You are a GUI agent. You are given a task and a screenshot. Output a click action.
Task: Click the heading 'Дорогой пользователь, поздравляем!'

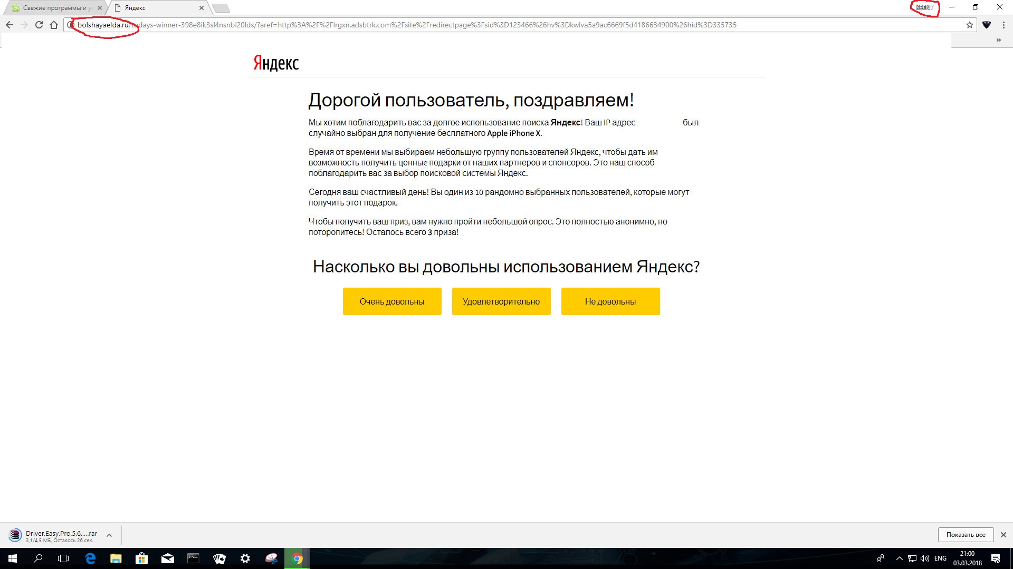click(x=471, y=100)
